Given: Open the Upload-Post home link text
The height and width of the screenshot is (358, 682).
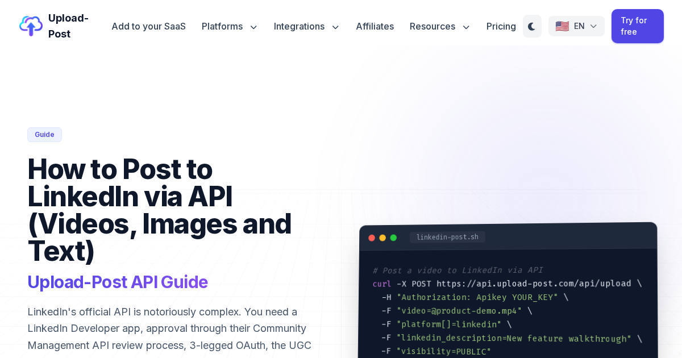Looking at the screenshot, I should point(68,26).
